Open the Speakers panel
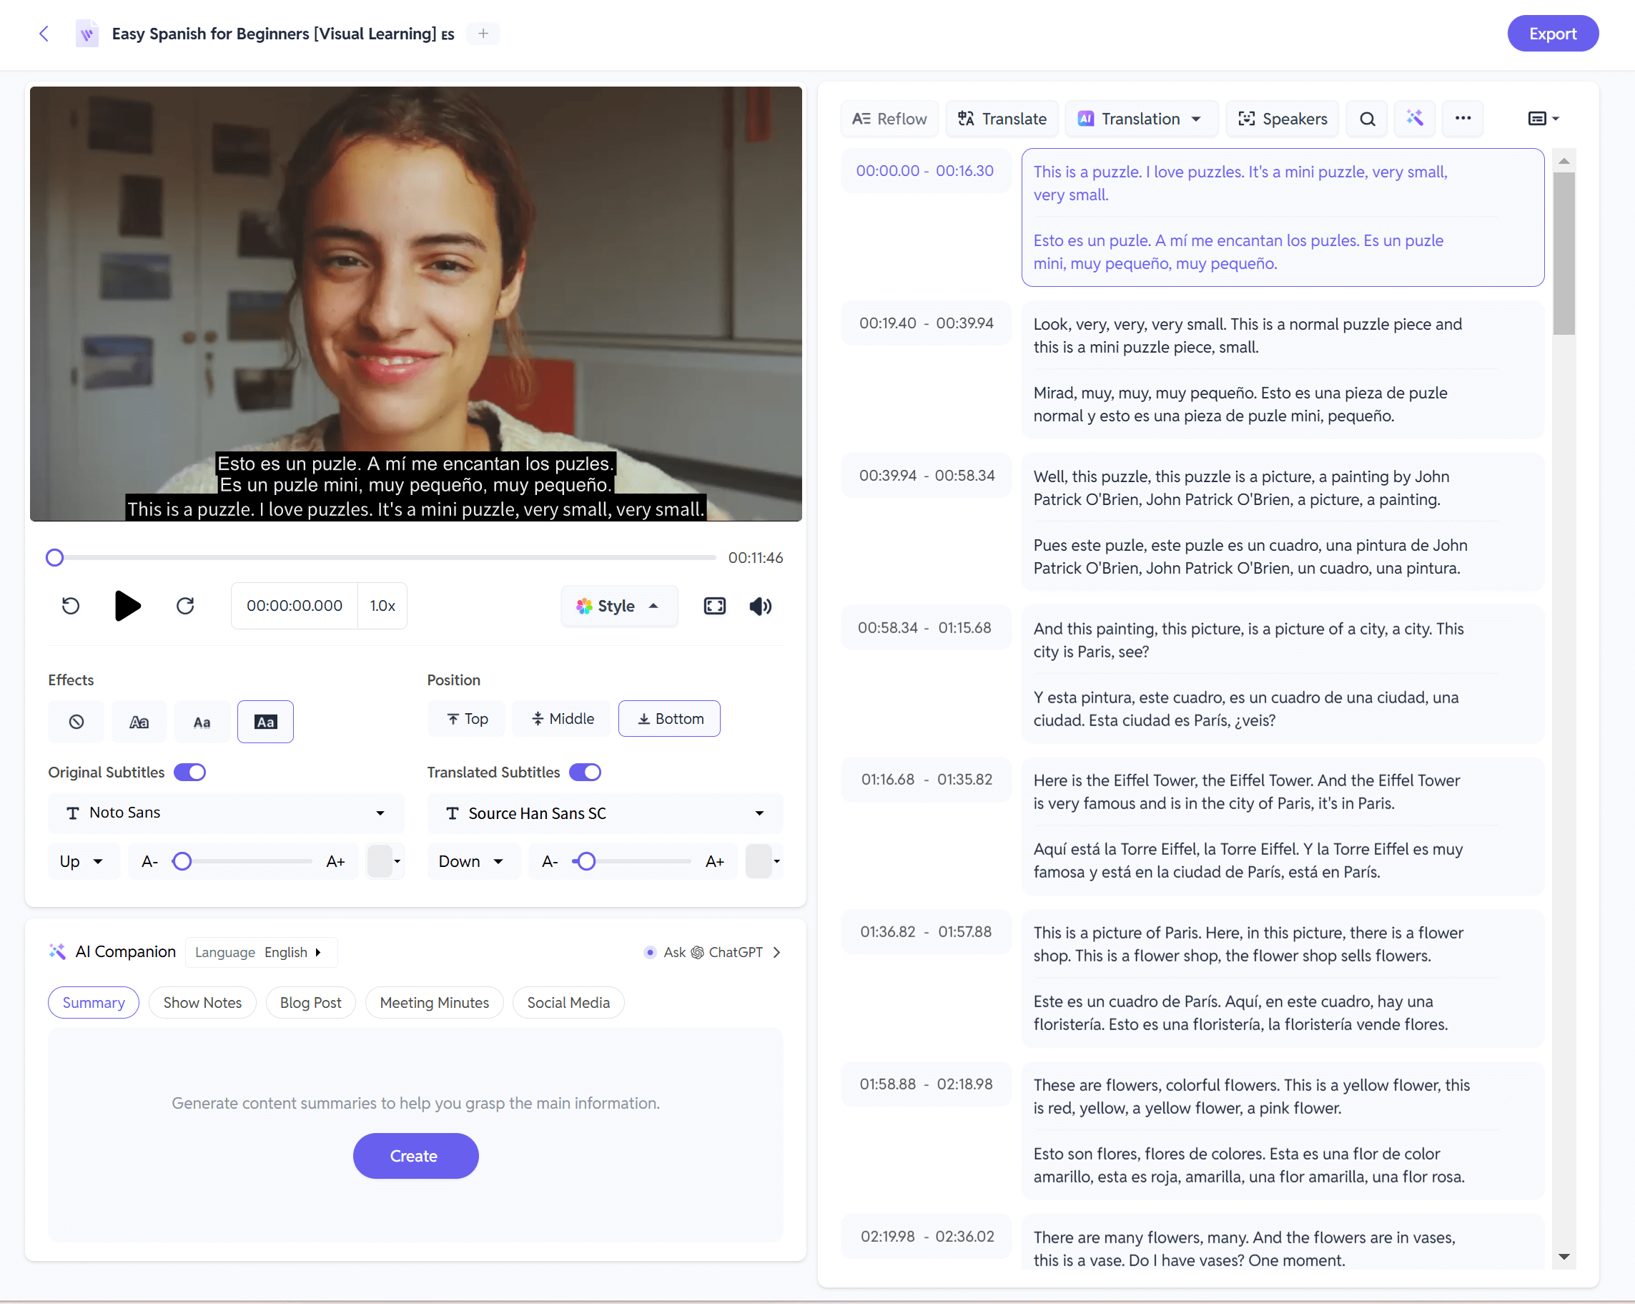Viewport: 1635px width, 1304px height. tap(1282, 118)
